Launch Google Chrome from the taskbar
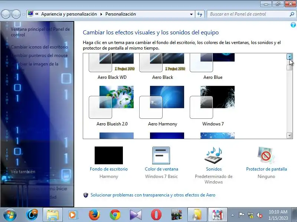Image resolution: width=297 pixels, height=222 pixels. click(115, 215)
